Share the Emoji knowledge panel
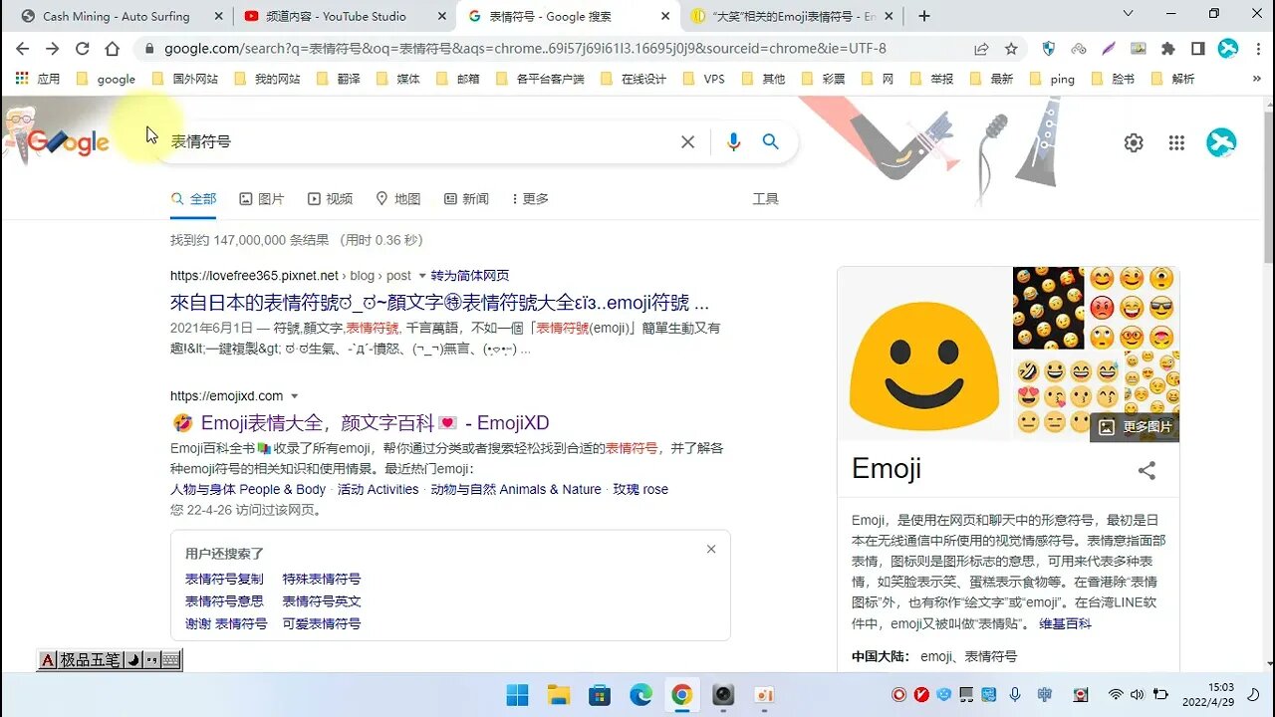 1147,470
